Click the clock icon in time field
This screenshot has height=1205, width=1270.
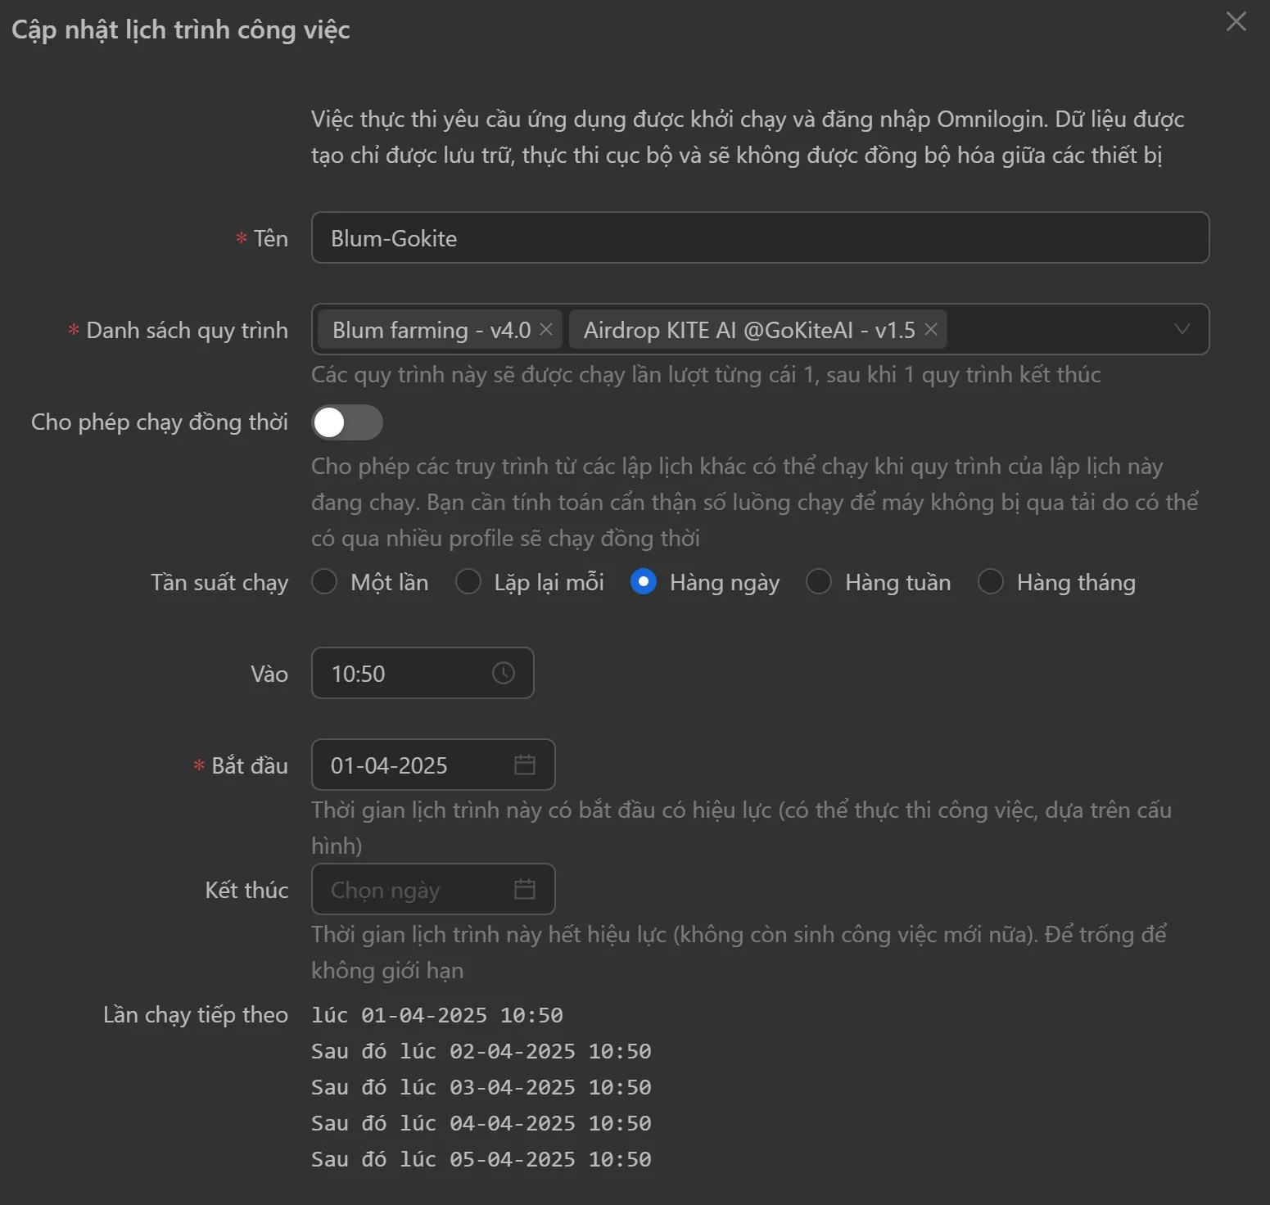pyautogui.click(x=504, y=673)
